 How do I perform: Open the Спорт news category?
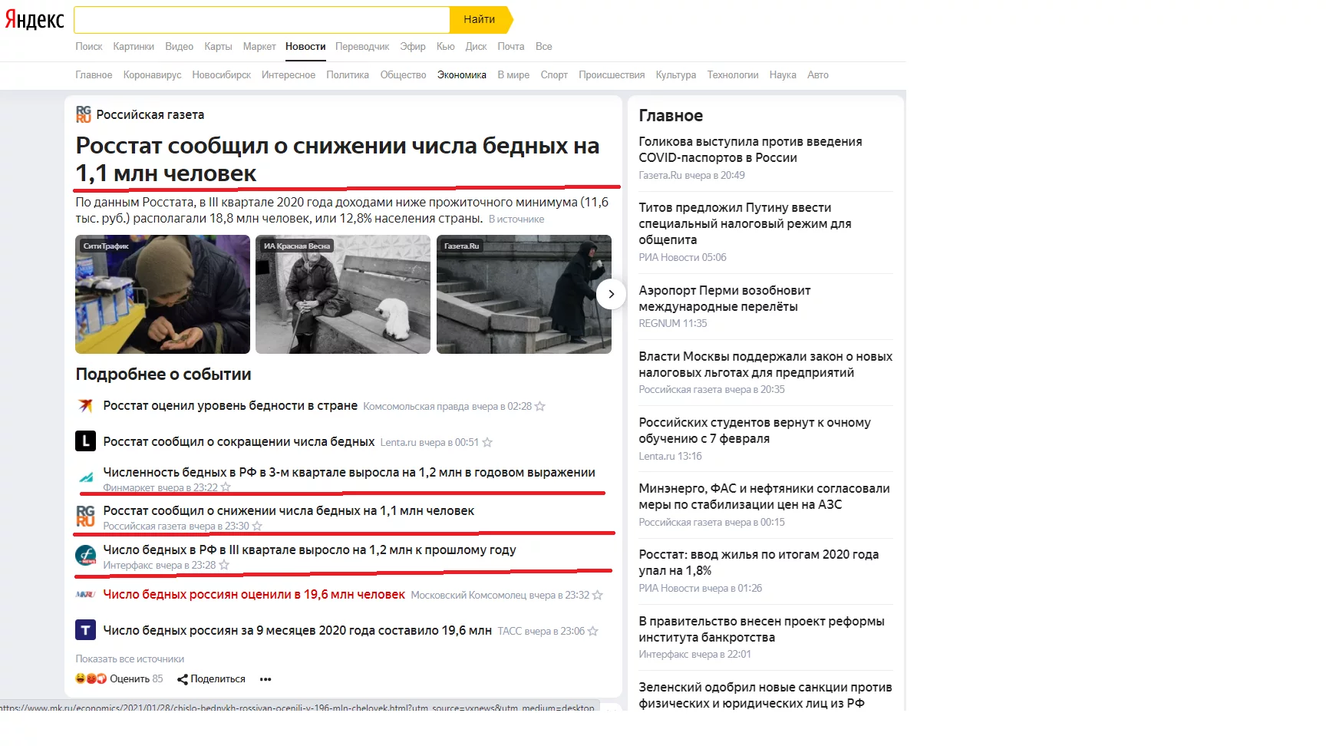point(554,74)
